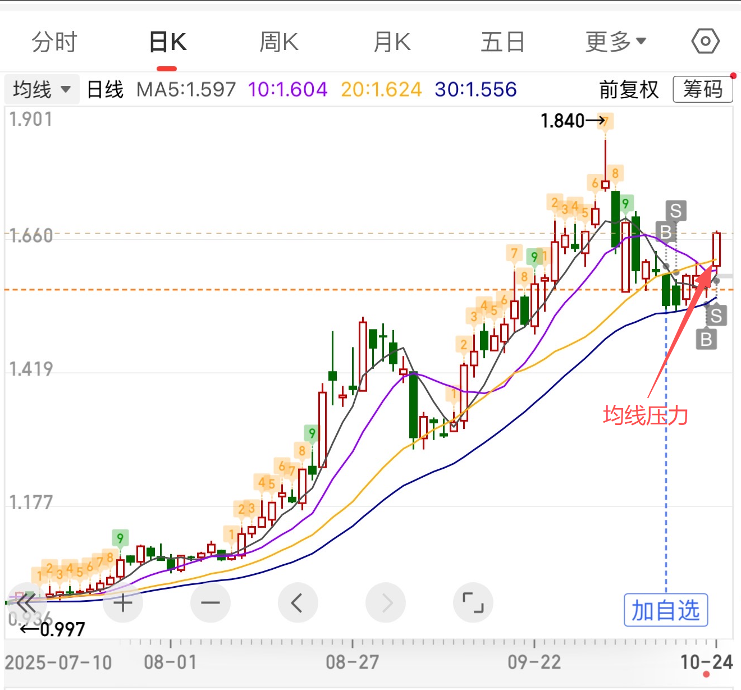741x690 pixels.
Task: Select the 月K tab
Action: point(392,42)
